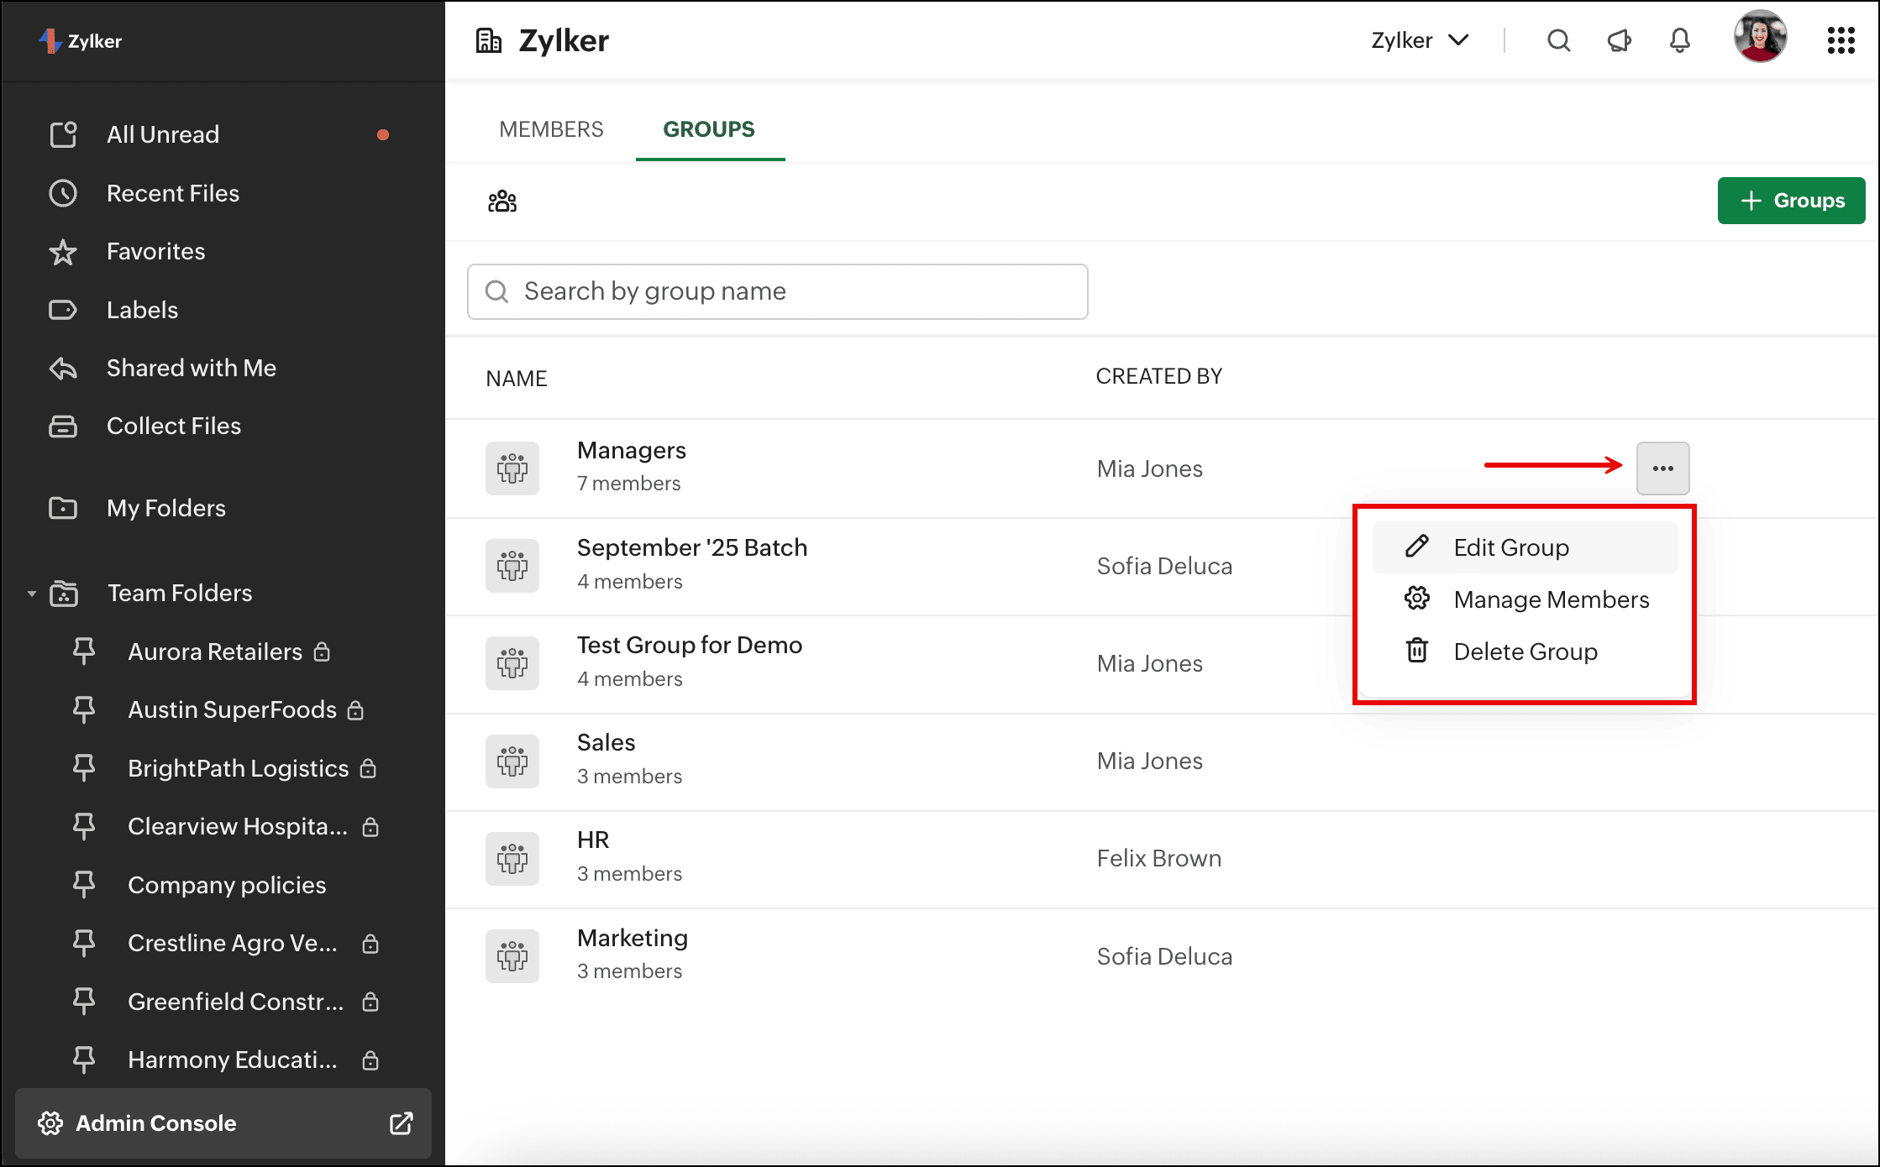
Task: Click the Admin Console external-link icon
Action: [x=402, y=1123]
